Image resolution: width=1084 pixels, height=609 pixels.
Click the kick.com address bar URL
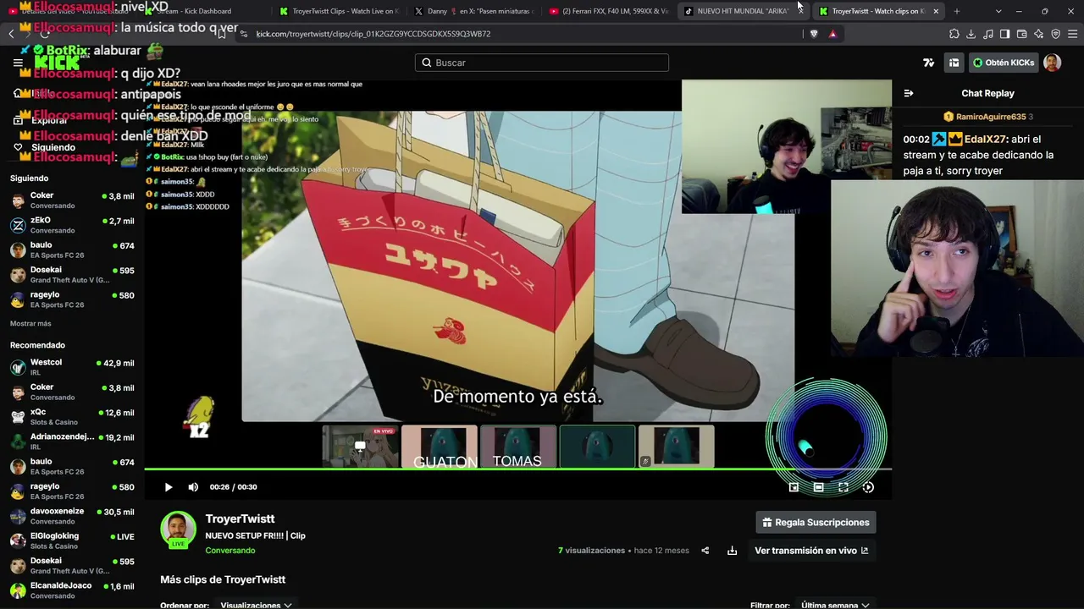[x=373, y=34]
